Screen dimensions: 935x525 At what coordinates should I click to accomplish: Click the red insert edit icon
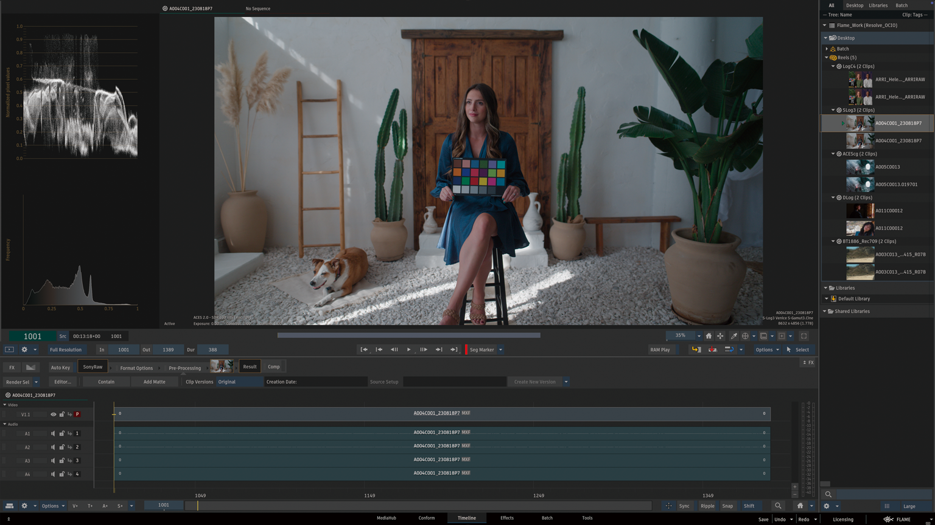point(712,349)
